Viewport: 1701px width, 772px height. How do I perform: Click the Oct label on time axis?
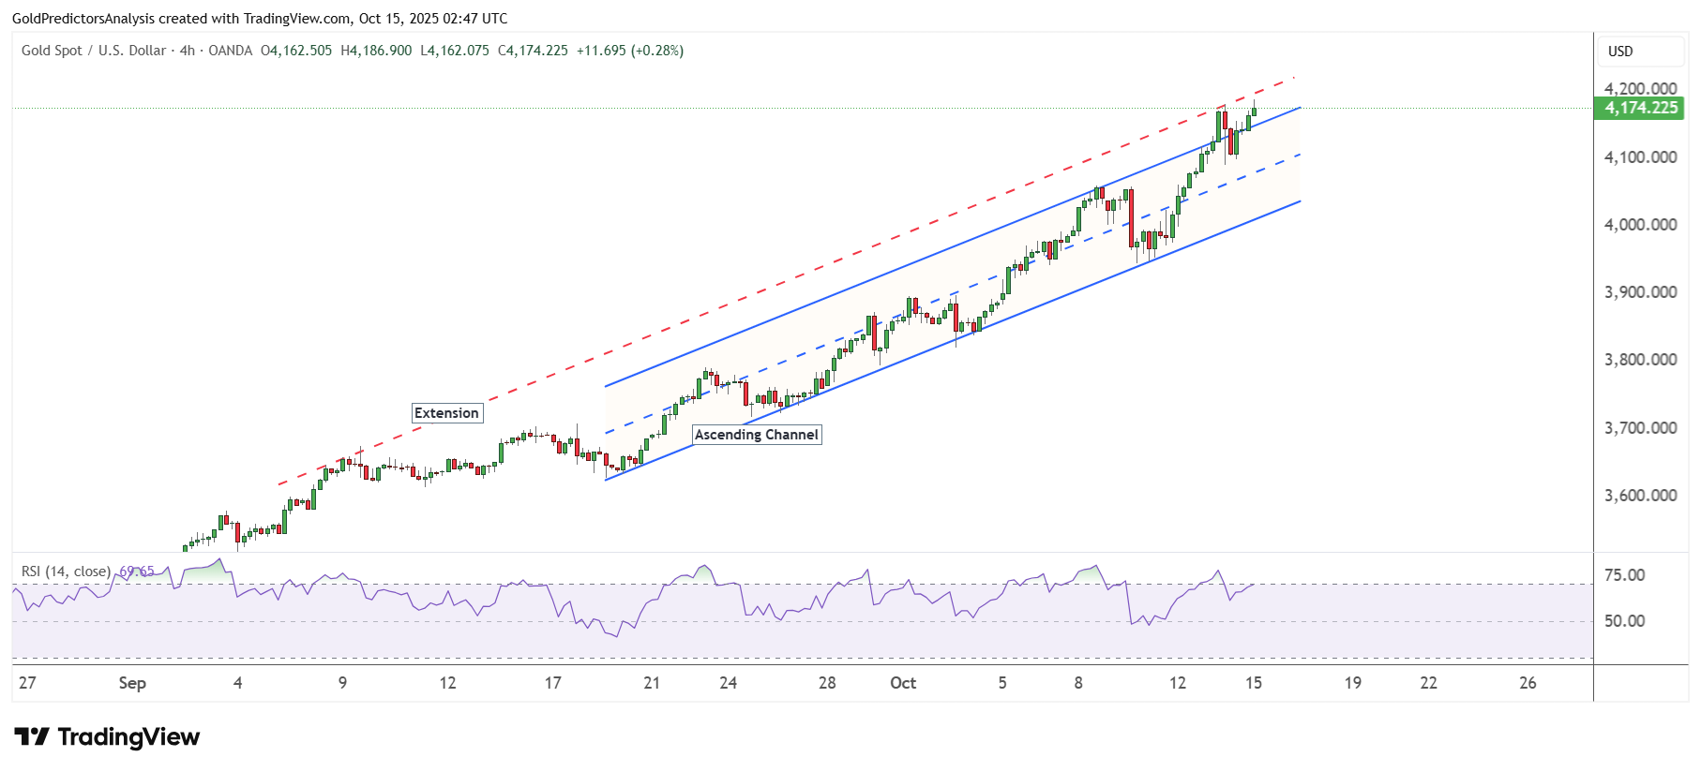(903, 683)
